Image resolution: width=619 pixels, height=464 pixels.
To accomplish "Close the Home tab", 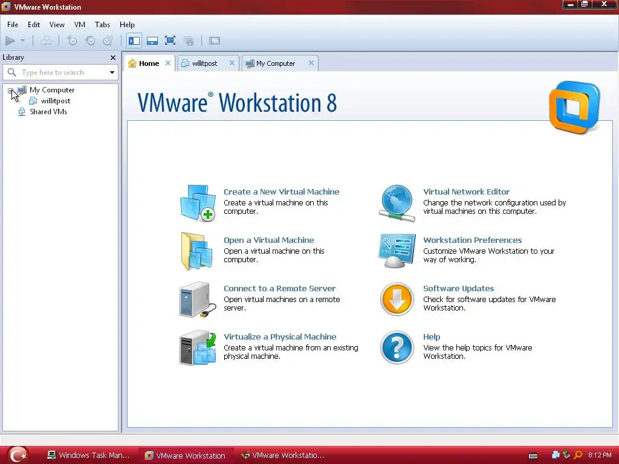I will pyautogui.click(x=168, y=63).
